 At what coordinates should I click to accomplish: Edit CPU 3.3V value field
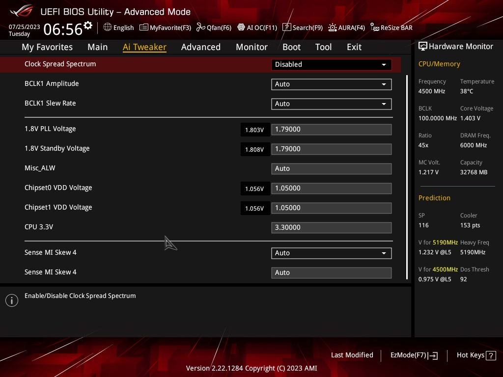click(332, 228)
